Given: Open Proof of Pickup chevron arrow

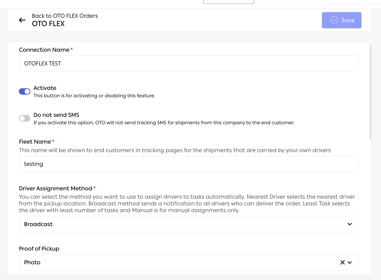Looking at the screenshot, I should pos(350,262).
